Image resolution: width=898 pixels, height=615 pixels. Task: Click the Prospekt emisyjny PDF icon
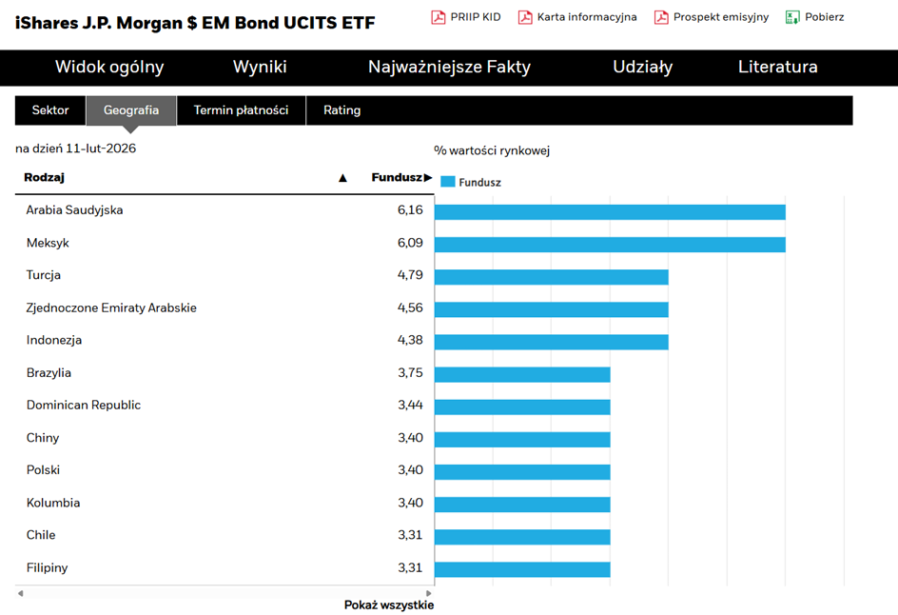(x=661, y=17)
